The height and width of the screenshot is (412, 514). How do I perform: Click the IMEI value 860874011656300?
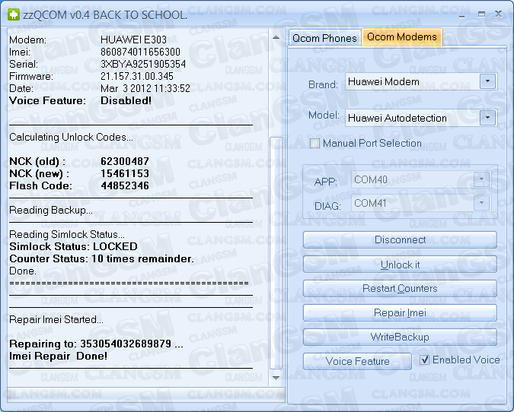tap(140, 52)
